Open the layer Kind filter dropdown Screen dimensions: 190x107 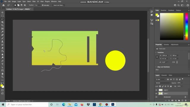click(x=160, y=79)
